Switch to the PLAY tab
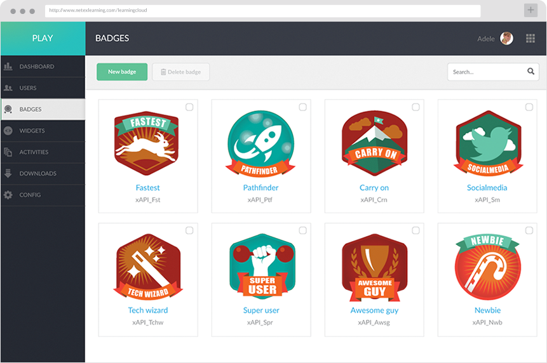Image resolution: width=547 pixels, height=363 pixels. (43, 38)
